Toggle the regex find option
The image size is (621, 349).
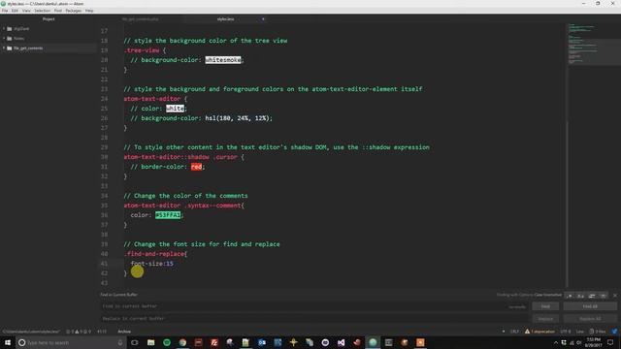tap(570, 295)
